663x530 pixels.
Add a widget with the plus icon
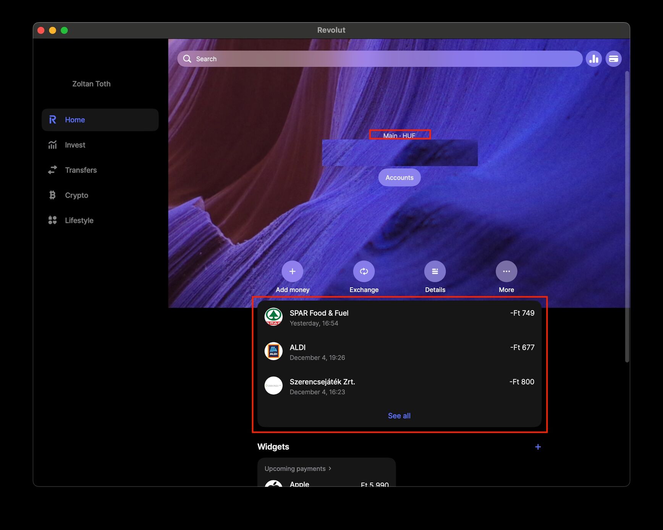coord(538,447)
